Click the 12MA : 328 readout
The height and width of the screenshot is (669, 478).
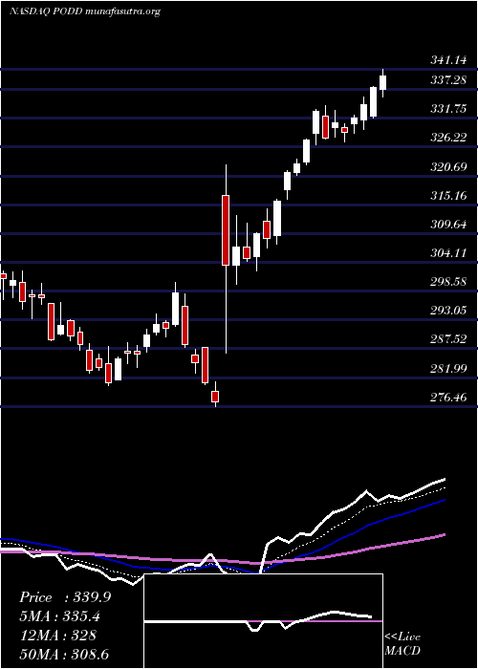point(58,636)
